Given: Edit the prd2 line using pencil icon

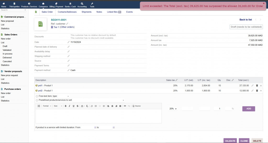Looking at the screenshot, I should [x=253, y=91].
